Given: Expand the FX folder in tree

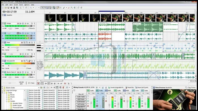Looking at the screenshot, I should click(x=7, y=99).
